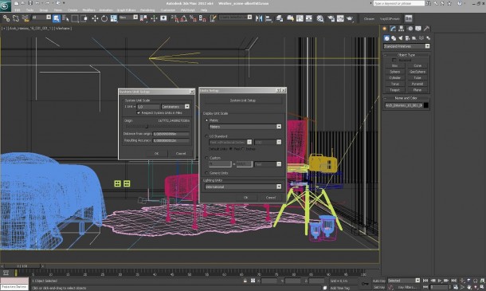
Task: Open the Customize menu
Action: tap(167, 10)
